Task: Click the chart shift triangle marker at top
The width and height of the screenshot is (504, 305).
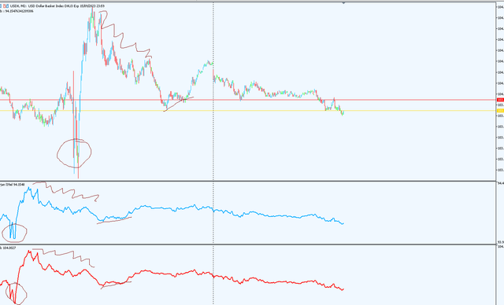Action: pyautogui.click(x=343, y=3)
